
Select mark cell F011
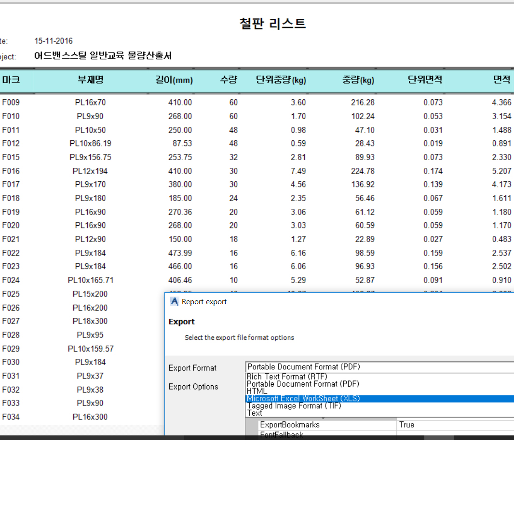pyautogui.click(x=11, y=130)
